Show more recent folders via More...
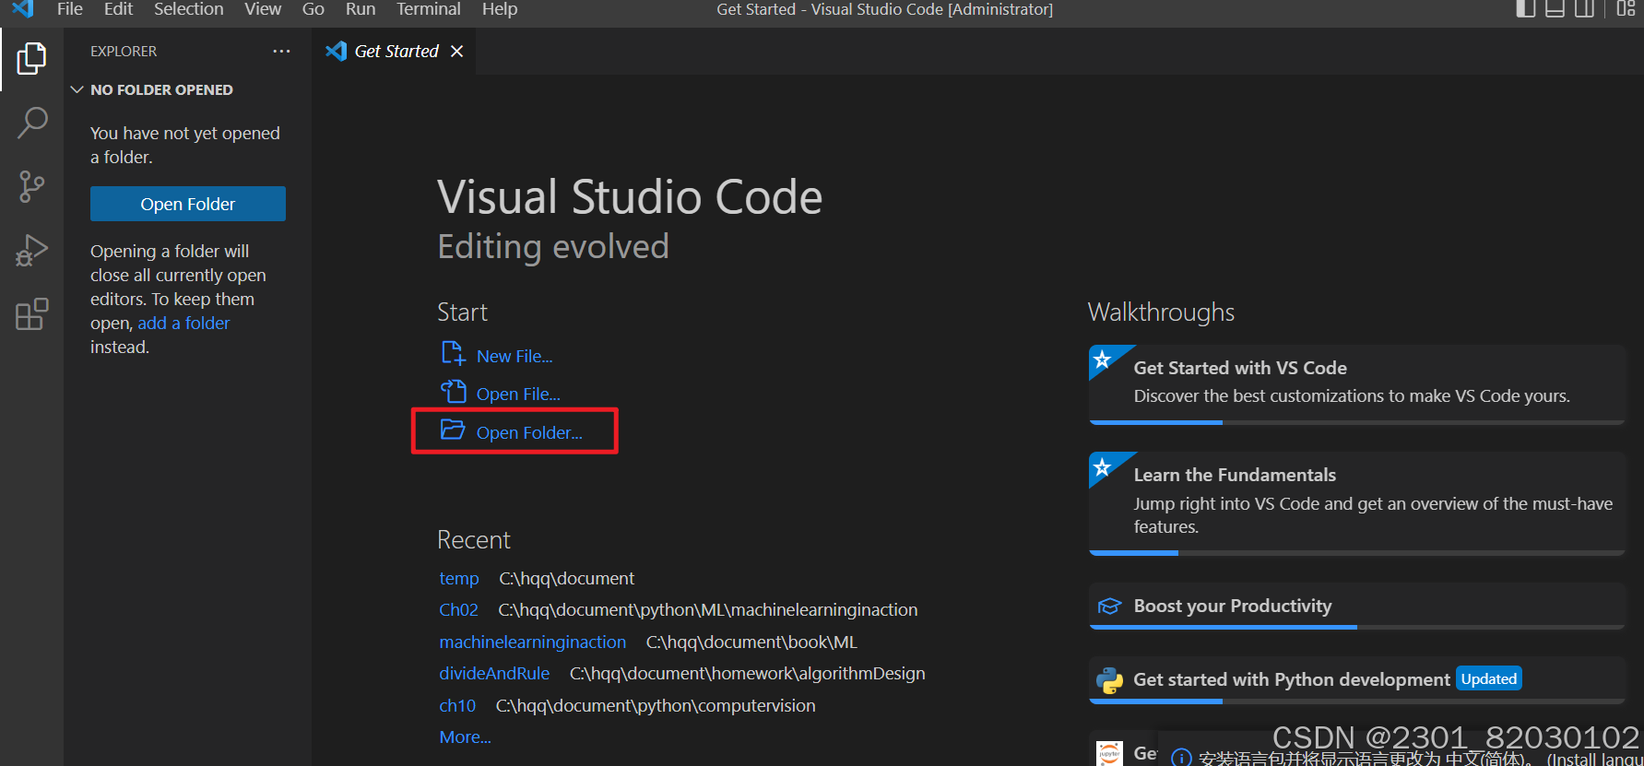The width and height of the screenshot is (1644, 766). pos(465,737)
